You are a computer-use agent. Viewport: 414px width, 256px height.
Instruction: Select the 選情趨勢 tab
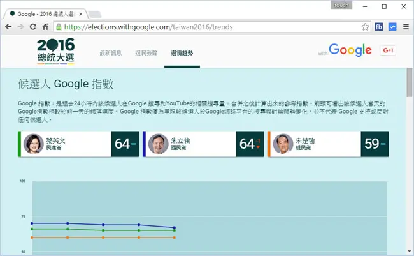point(182,53)
